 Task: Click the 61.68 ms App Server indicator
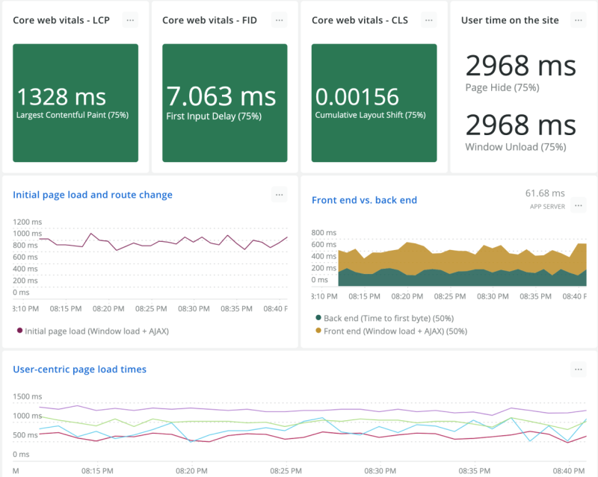[544, 199]
